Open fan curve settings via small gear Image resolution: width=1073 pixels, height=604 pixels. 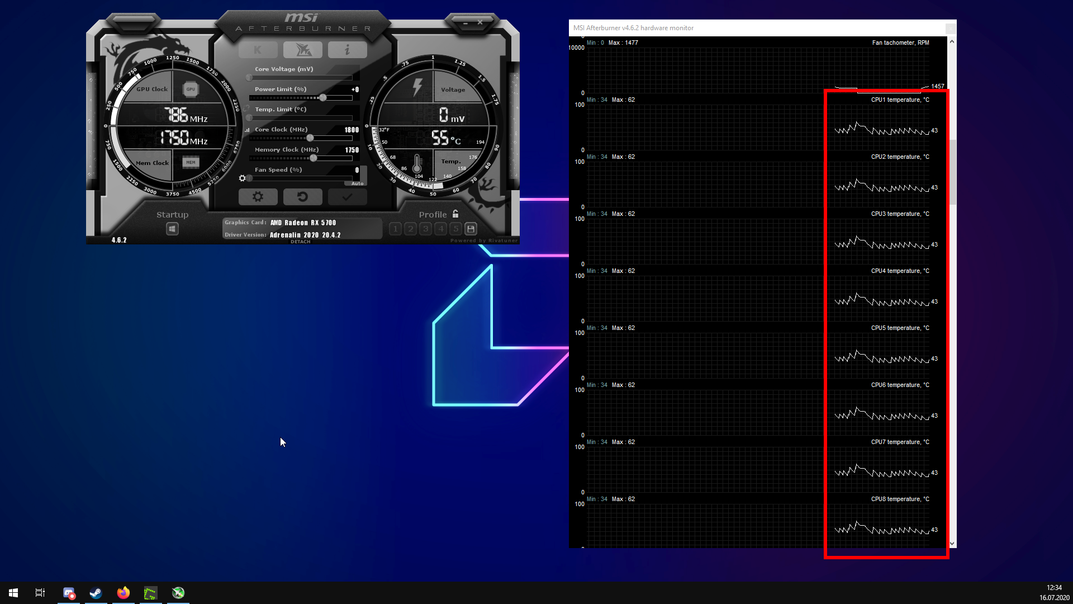[x=242, y=178]
